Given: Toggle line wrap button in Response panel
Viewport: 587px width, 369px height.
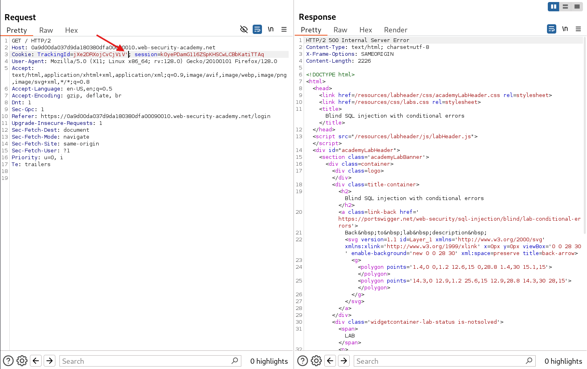Looking at the screenshot, I should coord(551,29).
